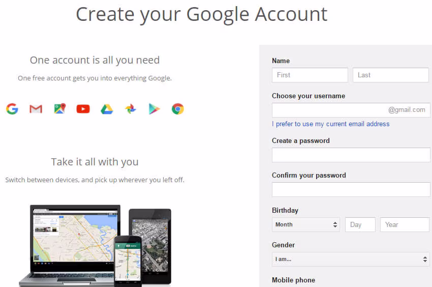432x287 pixels.
Task: Click the 'Choose your username' label
Action: [x=308, y=96]
